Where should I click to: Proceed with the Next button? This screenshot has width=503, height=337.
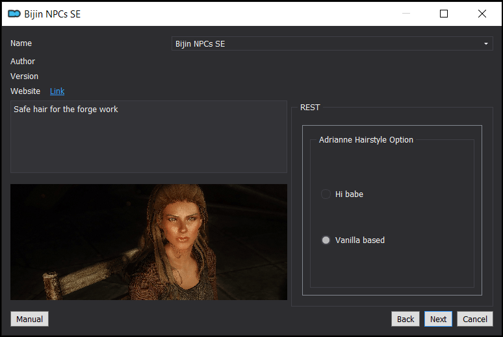tap(438, 319)
